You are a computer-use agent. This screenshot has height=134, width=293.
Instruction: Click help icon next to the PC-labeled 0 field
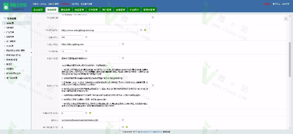86,113
